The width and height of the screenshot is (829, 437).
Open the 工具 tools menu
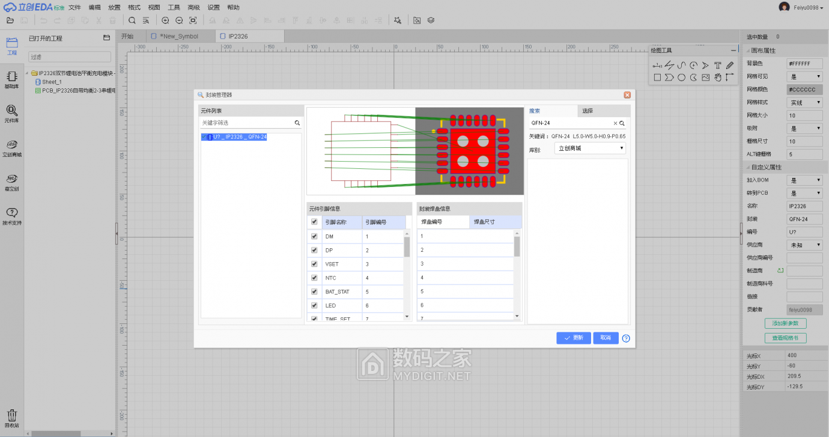point(174,7)
